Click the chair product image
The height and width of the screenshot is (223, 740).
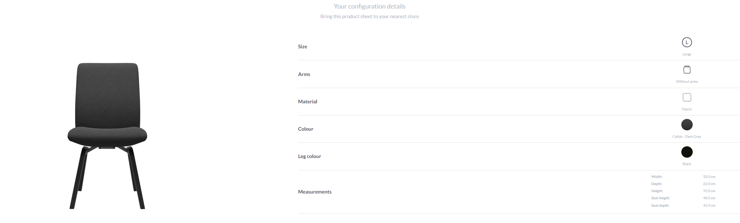point(107,136)
